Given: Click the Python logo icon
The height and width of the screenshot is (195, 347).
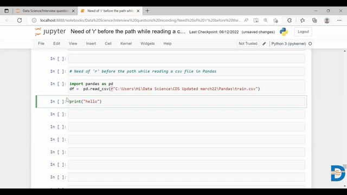Looking at the screenshot, I should pyautogui.click(x=284, y=32).
